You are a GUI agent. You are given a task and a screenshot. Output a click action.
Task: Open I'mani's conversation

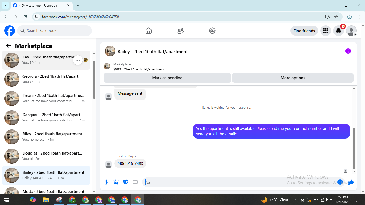[x=46, y=98]
